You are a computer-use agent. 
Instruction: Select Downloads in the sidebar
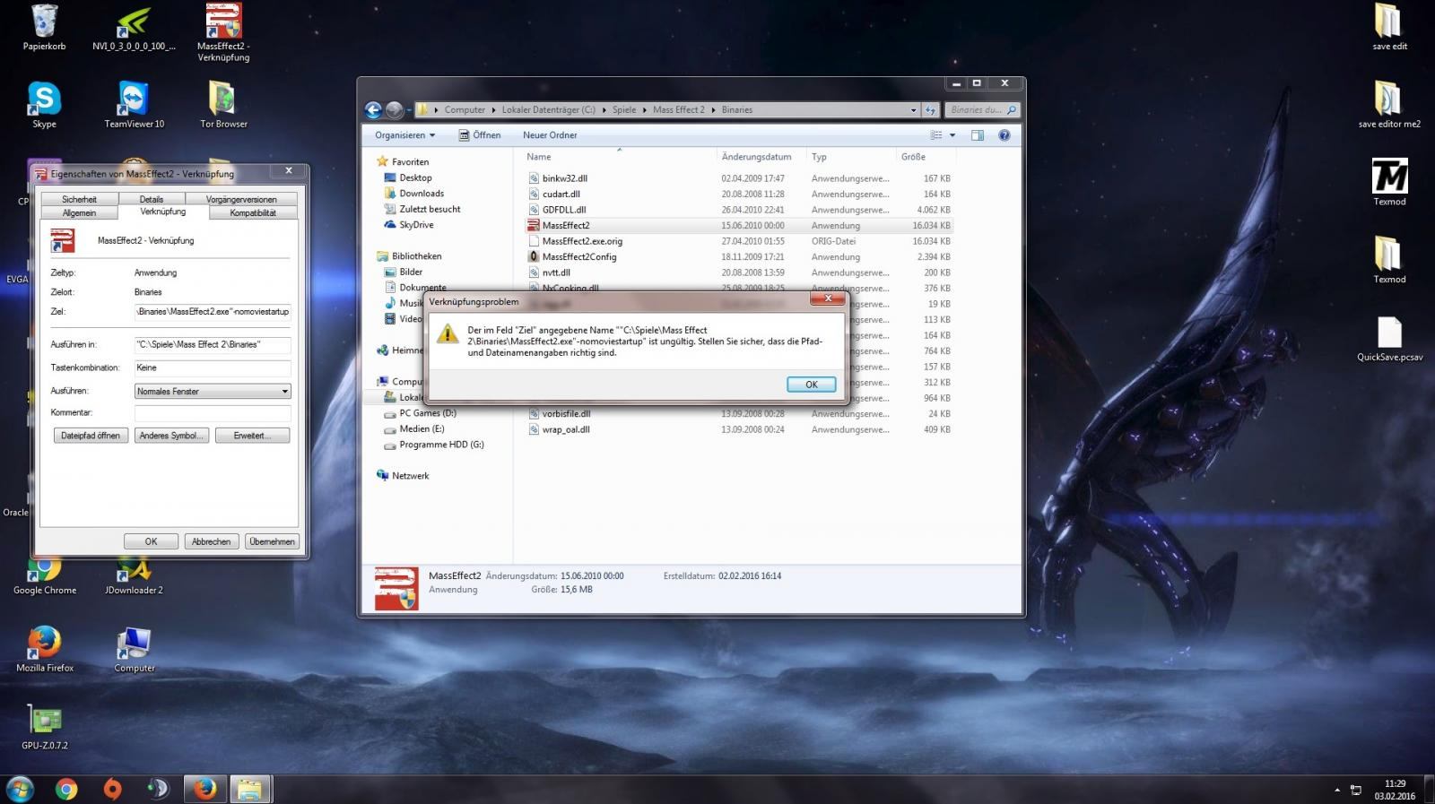(422, 194)
